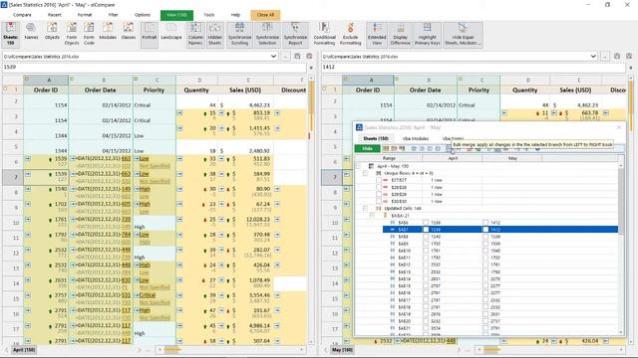The width and height of the screenshot is (638, 358).
Task: Open the Form Objects ribbon item
Action: point(72,35)
